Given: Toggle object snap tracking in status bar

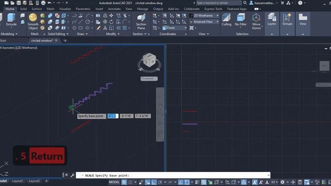Looking at the screenshot, I should [180, 182].
